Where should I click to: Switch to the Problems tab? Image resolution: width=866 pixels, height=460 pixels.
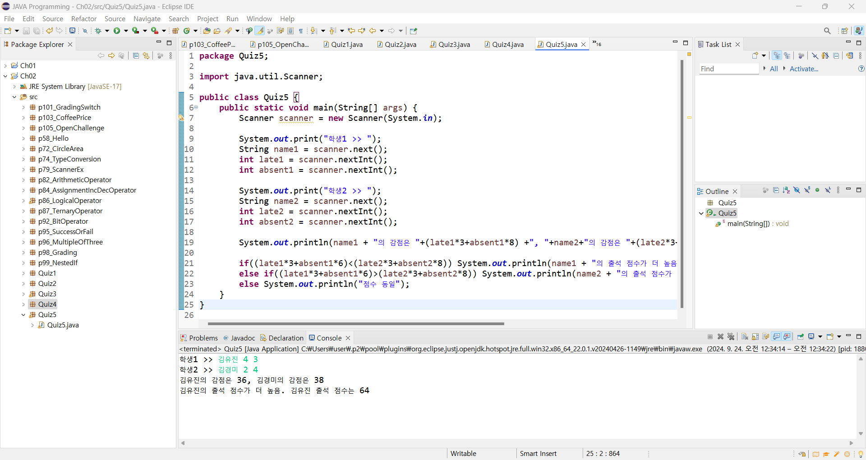(x=199, y=338)
